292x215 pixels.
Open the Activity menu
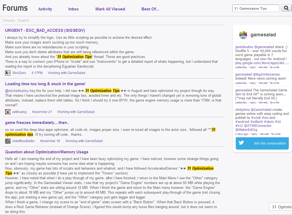pos(45,9)
